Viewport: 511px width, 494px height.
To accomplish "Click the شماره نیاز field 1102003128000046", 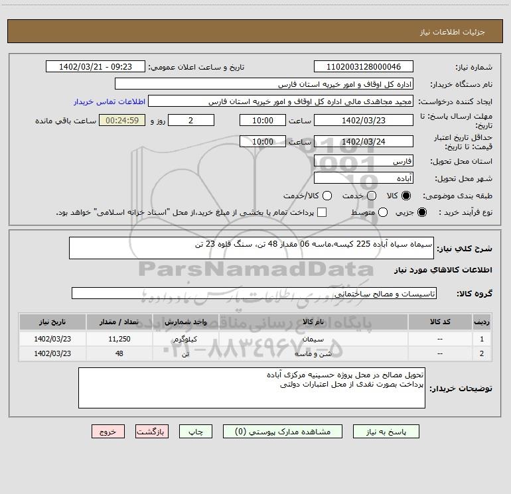I will tap(364, 66).
